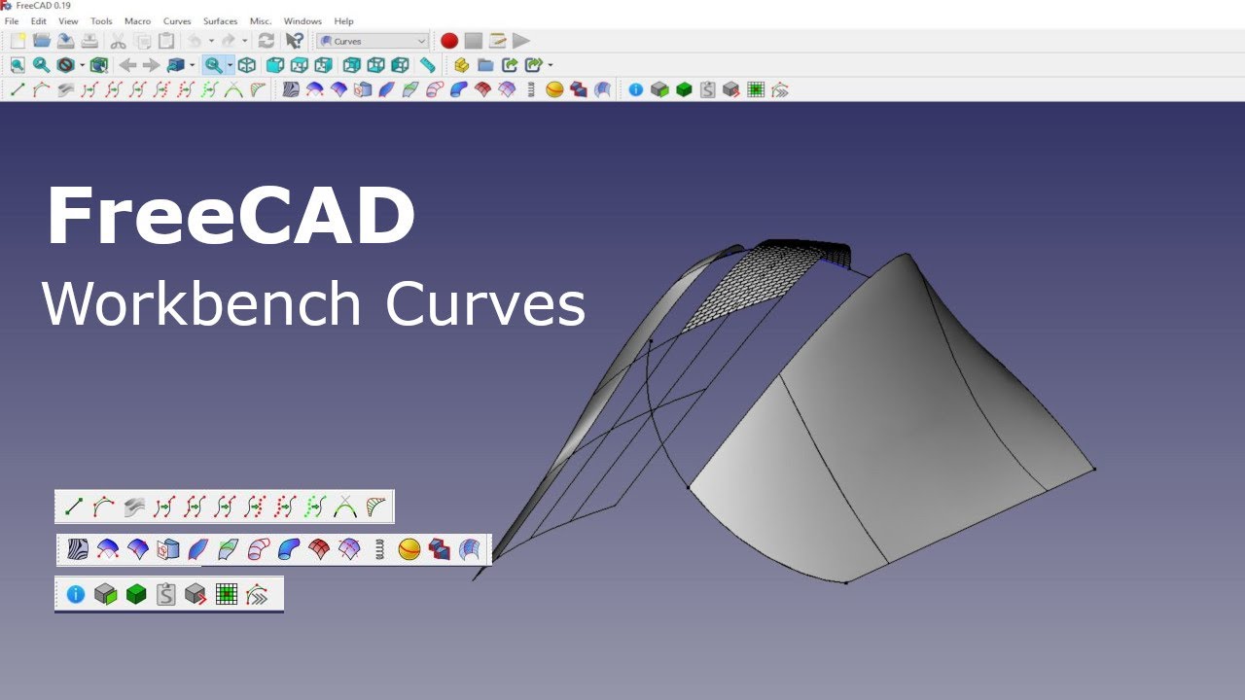Select the grey curved surface in the 3D view
Image resolution: width=1245 pixels, height=700 pixels.
click(x=875, y=428)
